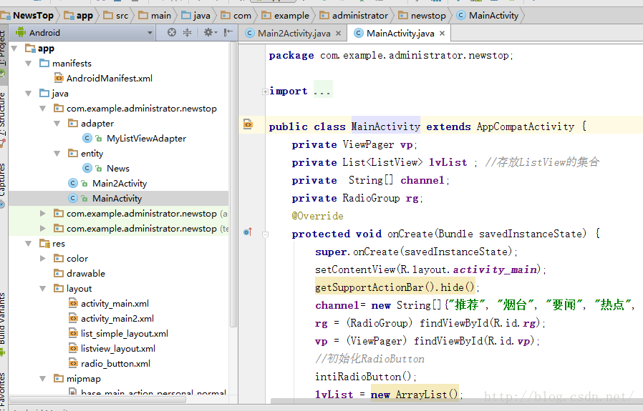The image size is (643, 411).
Task: Select MyListViewAdapter class in tree
Action: (x=146, y=139)
